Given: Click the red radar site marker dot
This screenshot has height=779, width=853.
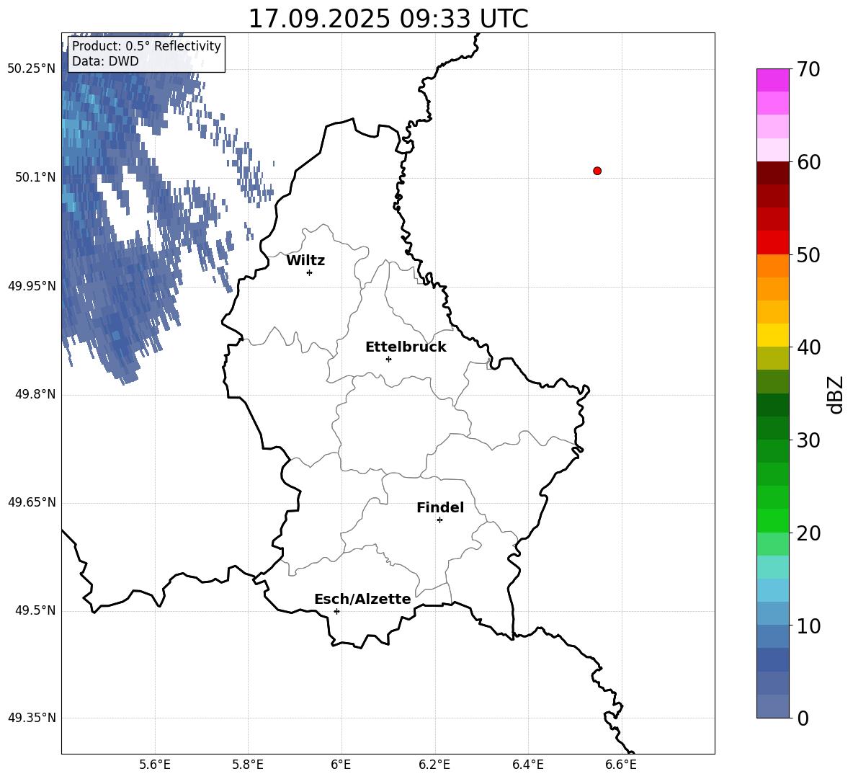Looking at the screenshot, I should pyautogui.click(x=597, y=171).
